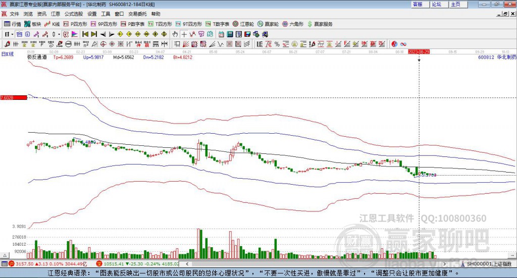Open 赢家服务 service link
Screen dimensions: 517x278
pos(320,24)
